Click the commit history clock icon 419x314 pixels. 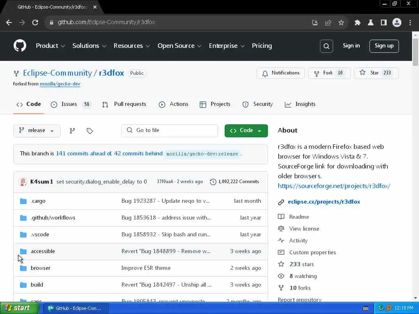click(213, 182)
